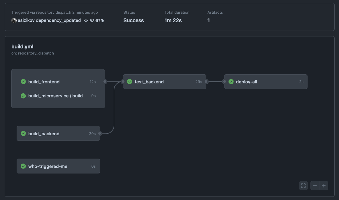
Task: Click the green success check on build_frontend
Action: pos(23,82)
